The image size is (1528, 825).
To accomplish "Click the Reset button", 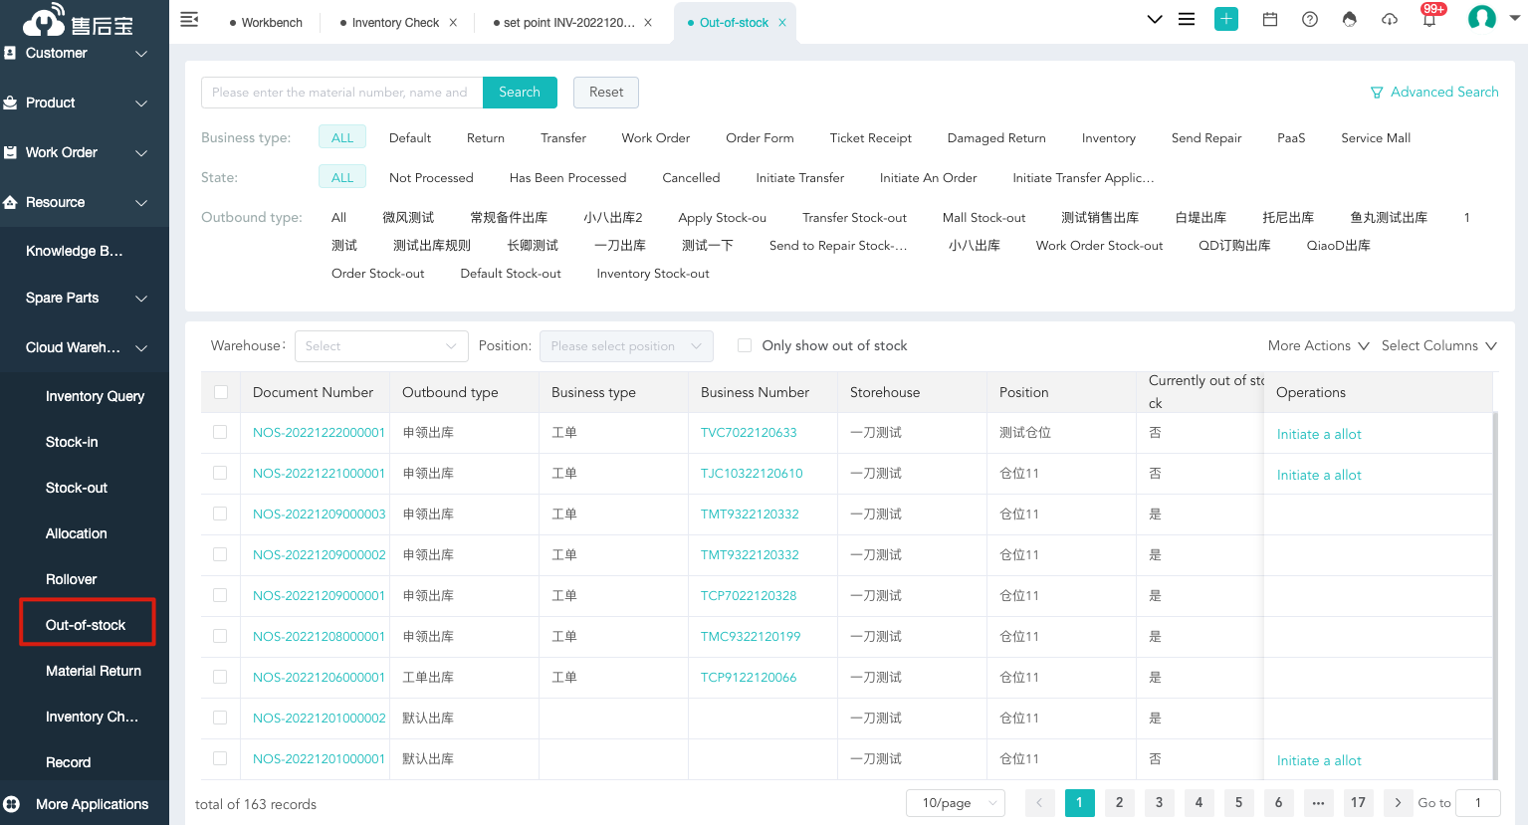I will coord(606,93).
